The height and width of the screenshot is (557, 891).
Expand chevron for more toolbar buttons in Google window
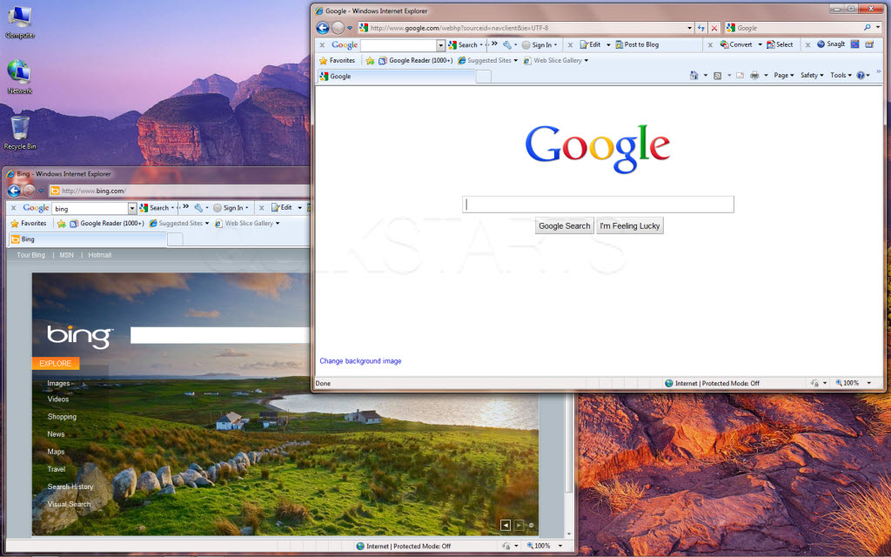tap(494, 44)
